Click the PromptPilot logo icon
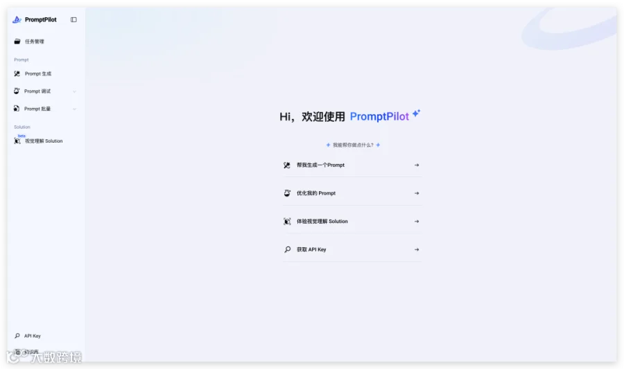 [17, 19]
